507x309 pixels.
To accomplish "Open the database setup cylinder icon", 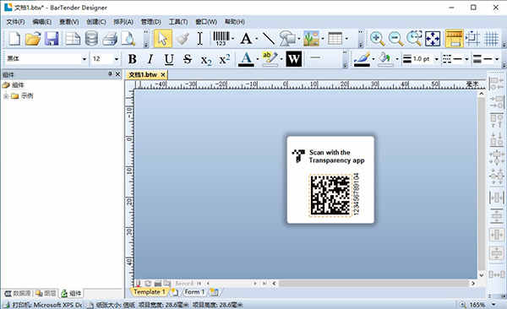I will tap(91, 39).
